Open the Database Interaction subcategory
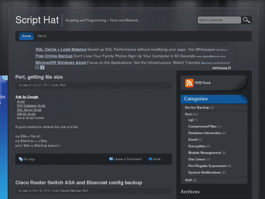265x199 pixels. [204, 133]
